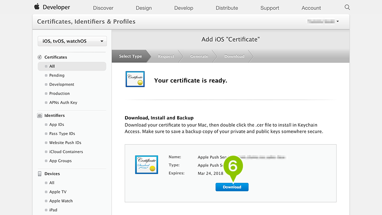Image resolution: width=382 pixels, height=215 pixels.
Task: Expand the blurred account name dropdown
Action: click(323, 21)
